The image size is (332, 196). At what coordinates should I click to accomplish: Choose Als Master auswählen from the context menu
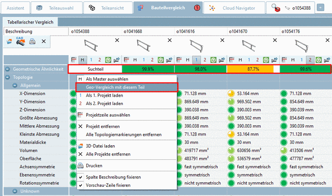[127, 79]
